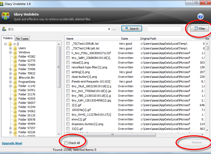Click the folder tree vertical scrollbar thumb
The image size is (211, 154).
tap(59, 67)
